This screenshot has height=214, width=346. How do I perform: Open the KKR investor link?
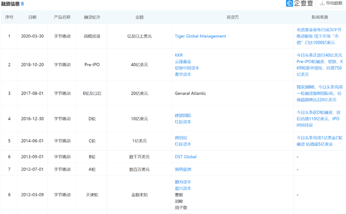pos(179,55)
